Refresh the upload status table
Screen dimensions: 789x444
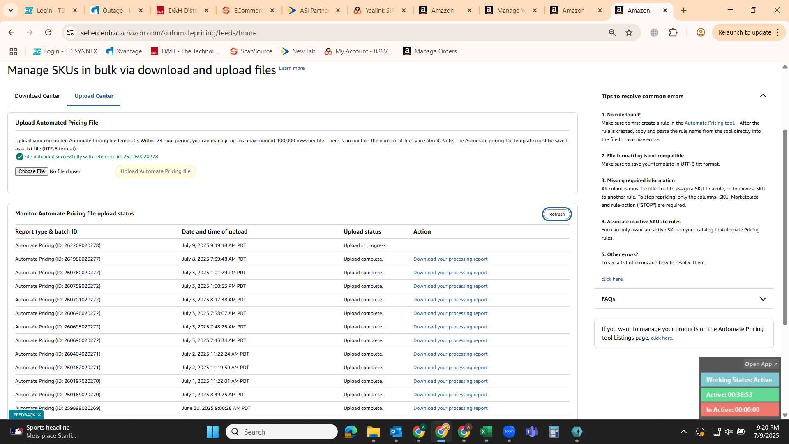click(557, 214)
